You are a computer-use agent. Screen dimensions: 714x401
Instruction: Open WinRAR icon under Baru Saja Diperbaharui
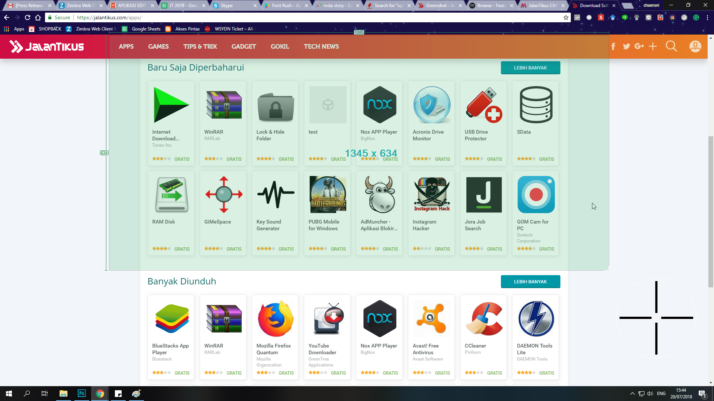point(223,105)
